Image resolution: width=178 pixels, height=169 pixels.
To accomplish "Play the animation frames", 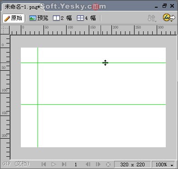I will point(54,164).
